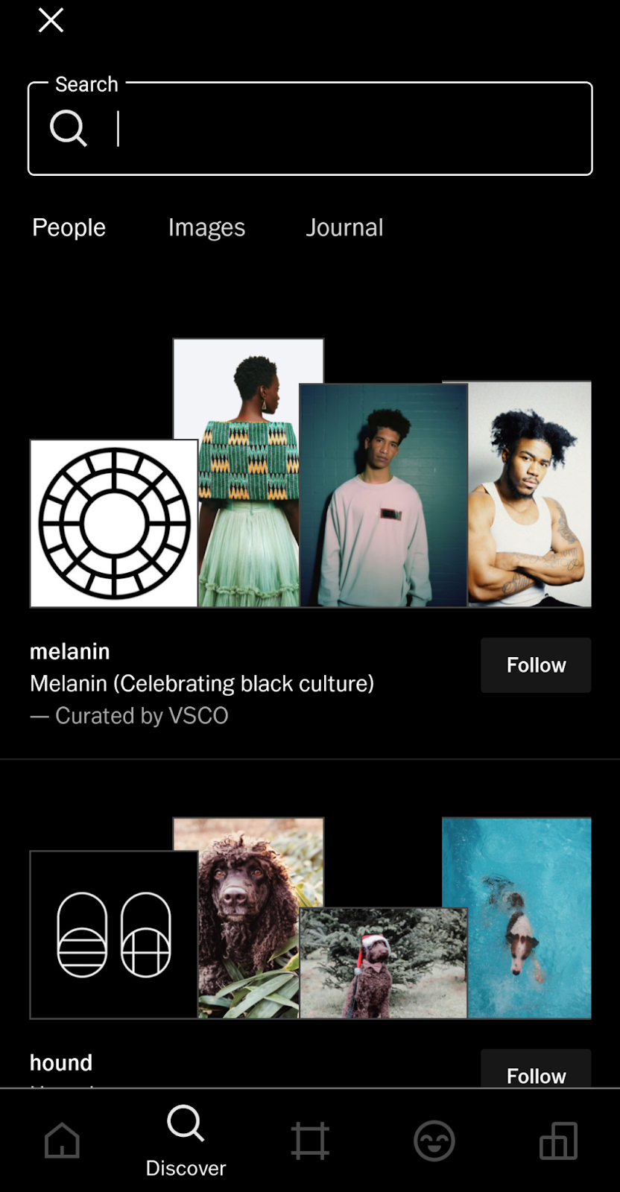Screen dimensions: 620x1192
Task: Tap the magnifying glass in search box
Action: (x=69, y=128)
